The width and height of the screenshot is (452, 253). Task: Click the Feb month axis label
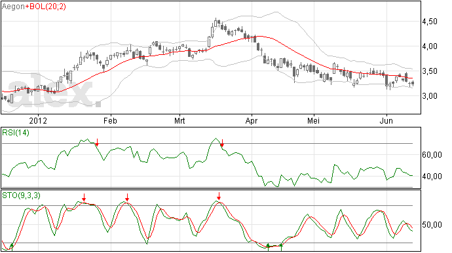[110, 120]
